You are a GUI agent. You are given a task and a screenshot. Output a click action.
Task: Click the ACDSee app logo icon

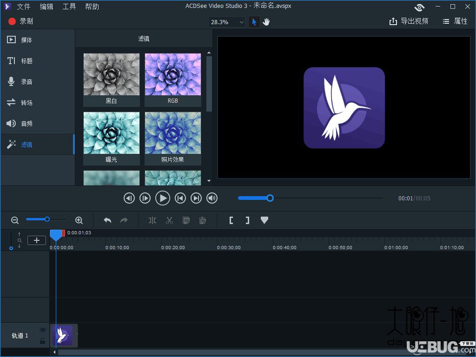[x=7, y=6]
